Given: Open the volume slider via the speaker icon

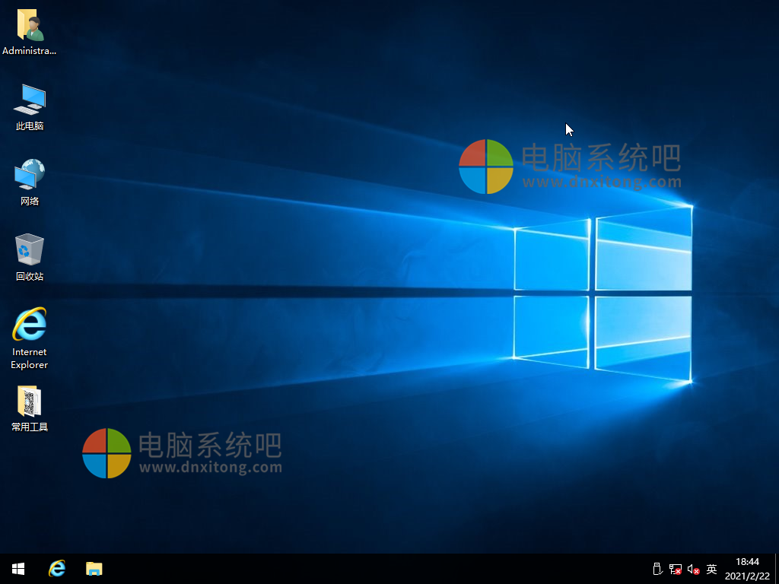Looking at the screenshot, I should tap(692, 568).
